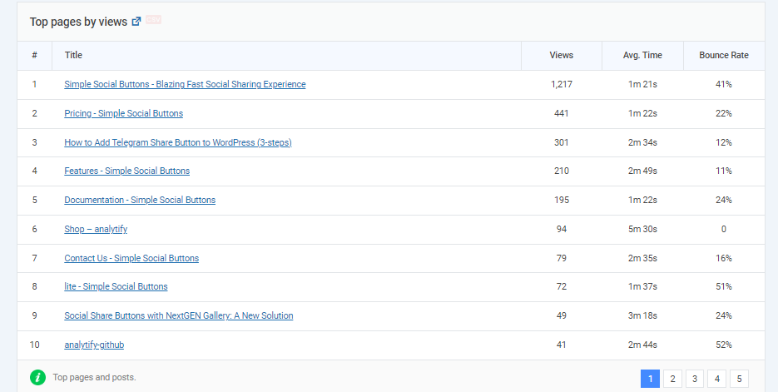This screenshot has width=778, height=392.
Task: Select the 41 views cell
Action: (562, 345)
